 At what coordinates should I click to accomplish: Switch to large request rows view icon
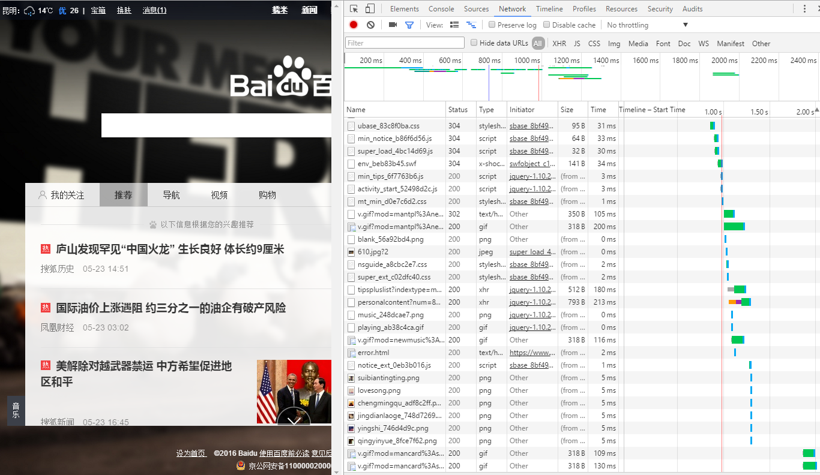coord(454,25)
